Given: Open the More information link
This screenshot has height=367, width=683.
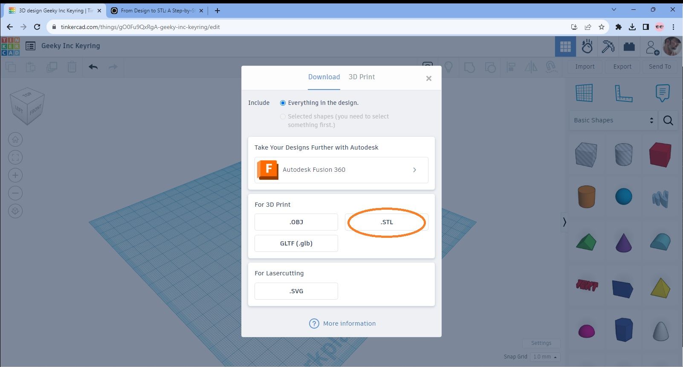Looking at the screenshot, I should point(342,324).
